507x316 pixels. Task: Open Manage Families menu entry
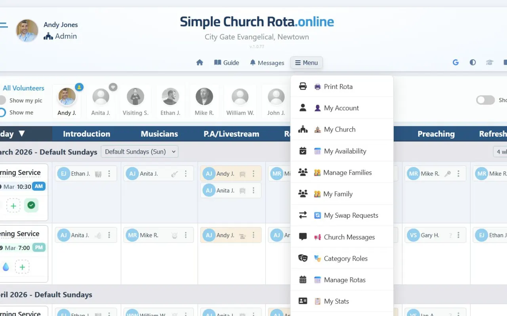point(342,172)
